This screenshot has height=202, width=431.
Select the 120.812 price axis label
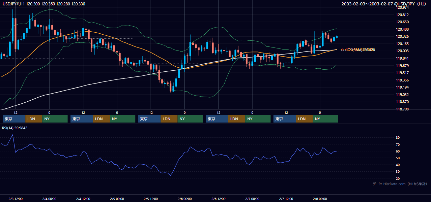(403, 15)
